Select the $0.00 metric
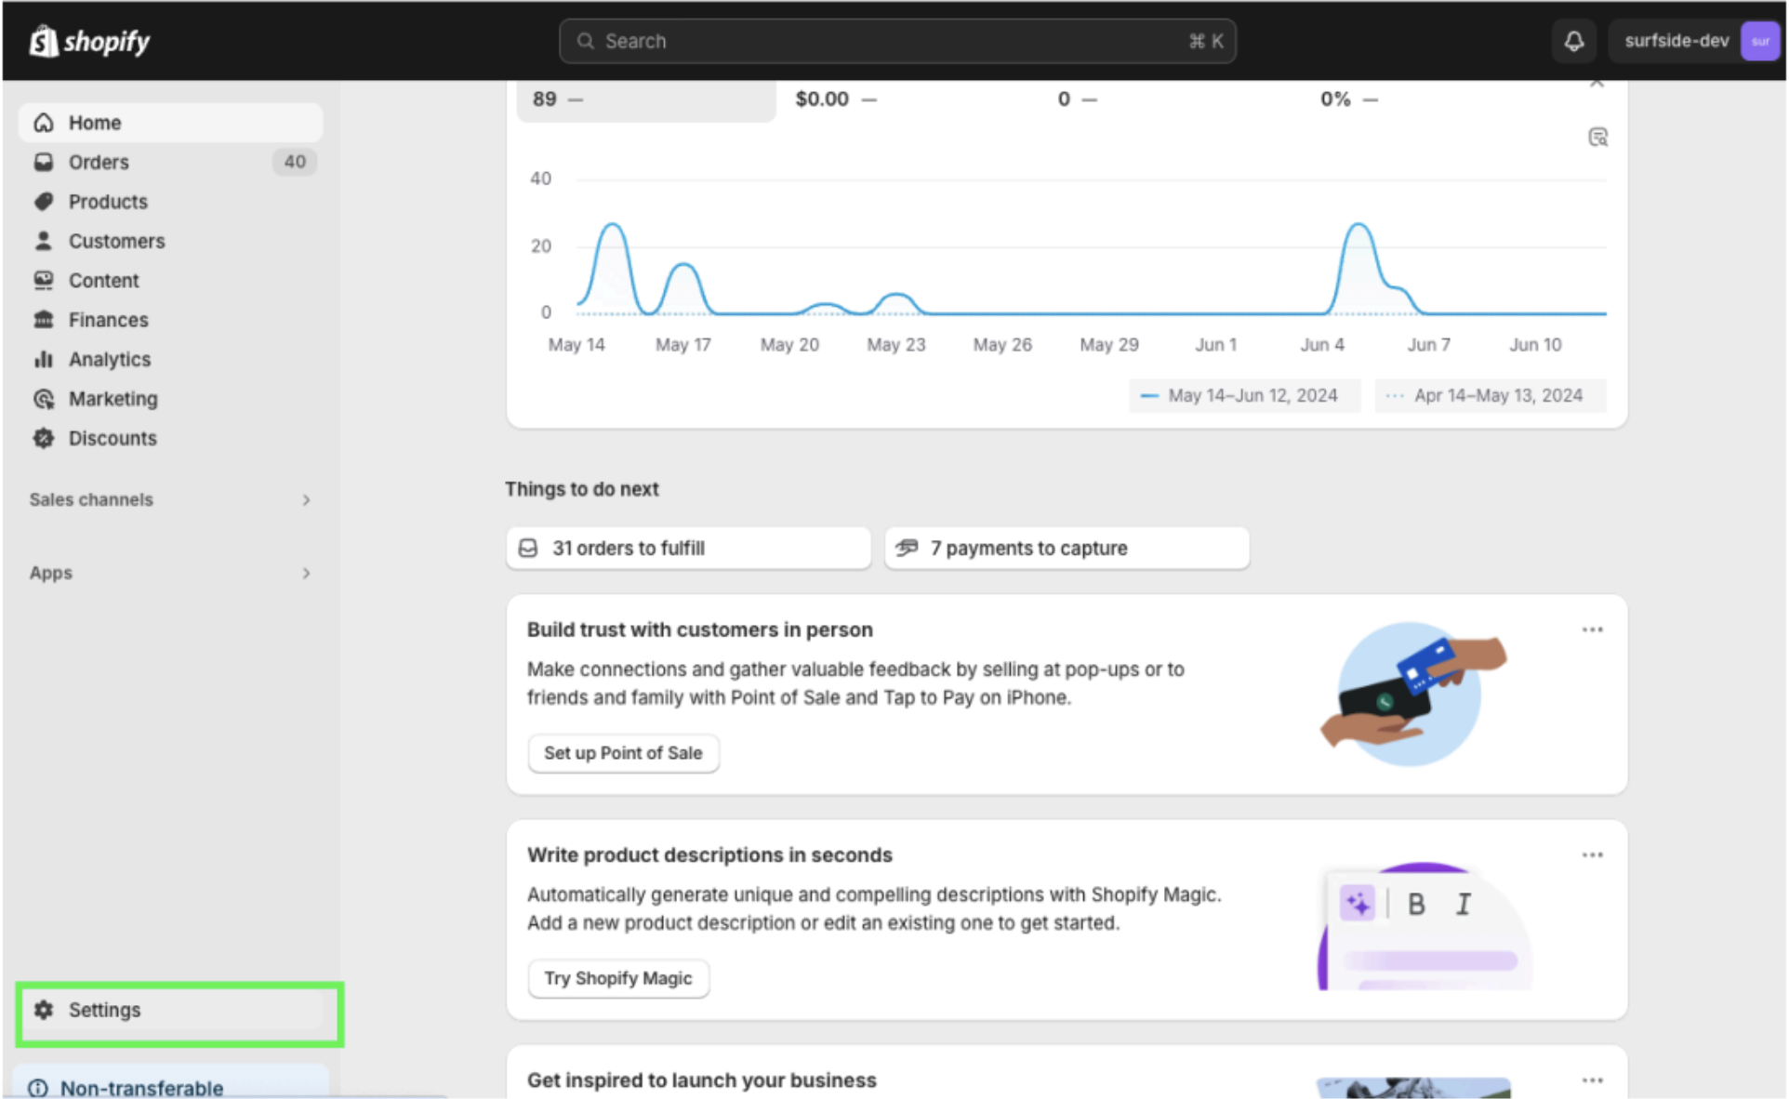1789x1099 pixels. [x=835, y=99]
